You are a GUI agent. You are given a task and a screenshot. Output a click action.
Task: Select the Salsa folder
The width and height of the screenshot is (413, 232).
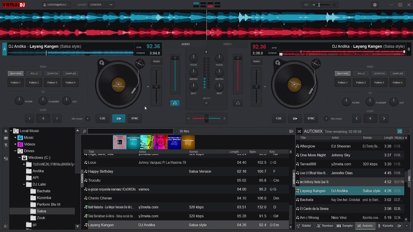pos(41,211)
